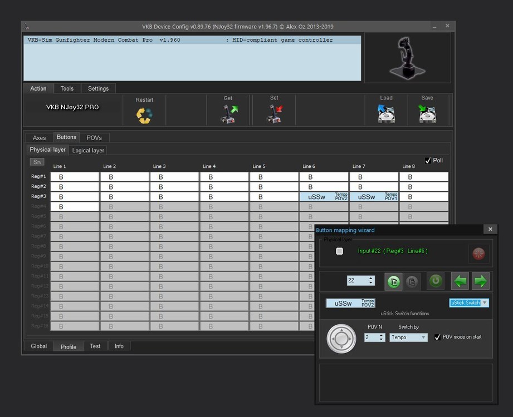Close the Button mapping wizard
The height and width of the screenshot is (417, 513).
click(x=490, y=229)
